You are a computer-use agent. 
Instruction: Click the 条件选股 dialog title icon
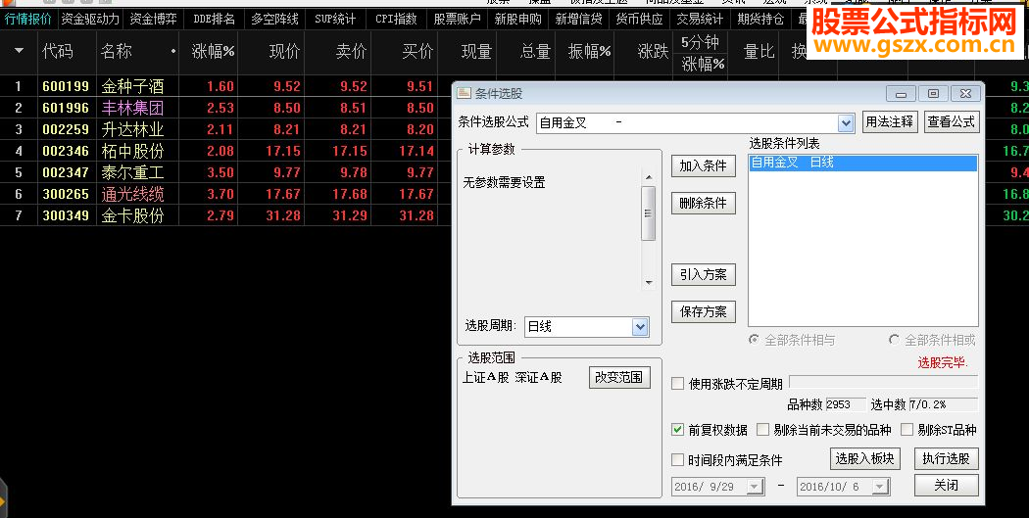[x=464, y=93]
